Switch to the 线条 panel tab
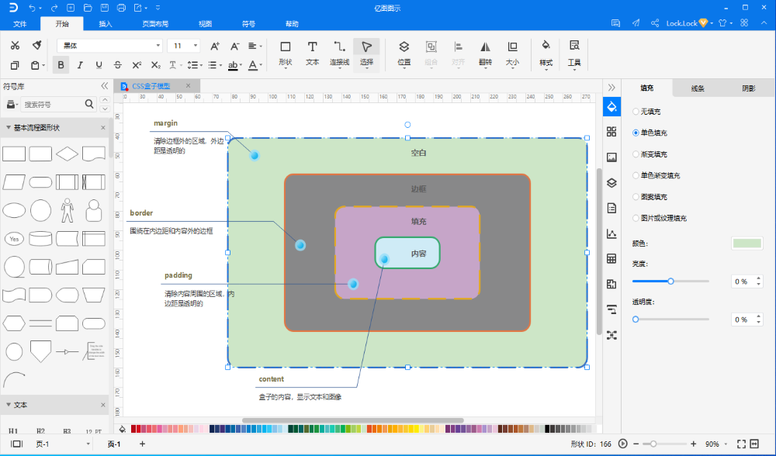This screenshot has width=776, height=456. click(x=698, y=88)
